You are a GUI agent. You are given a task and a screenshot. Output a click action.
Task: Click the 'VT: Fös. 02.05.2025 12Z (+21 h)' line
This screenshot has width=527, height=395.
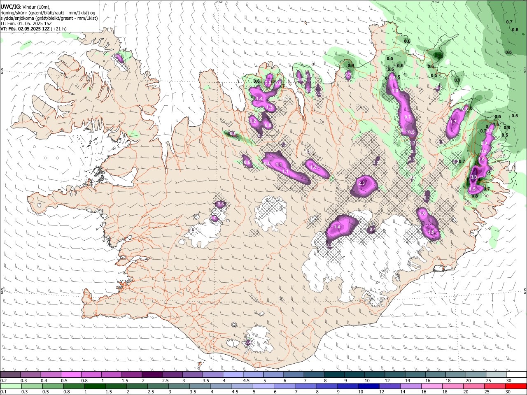34,29
